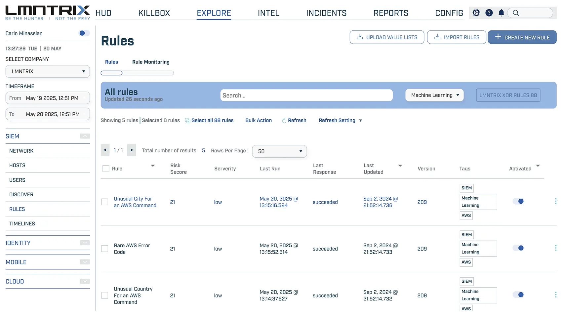Deactivate the Unusual City rule toggle

click(x=518, y=201)
